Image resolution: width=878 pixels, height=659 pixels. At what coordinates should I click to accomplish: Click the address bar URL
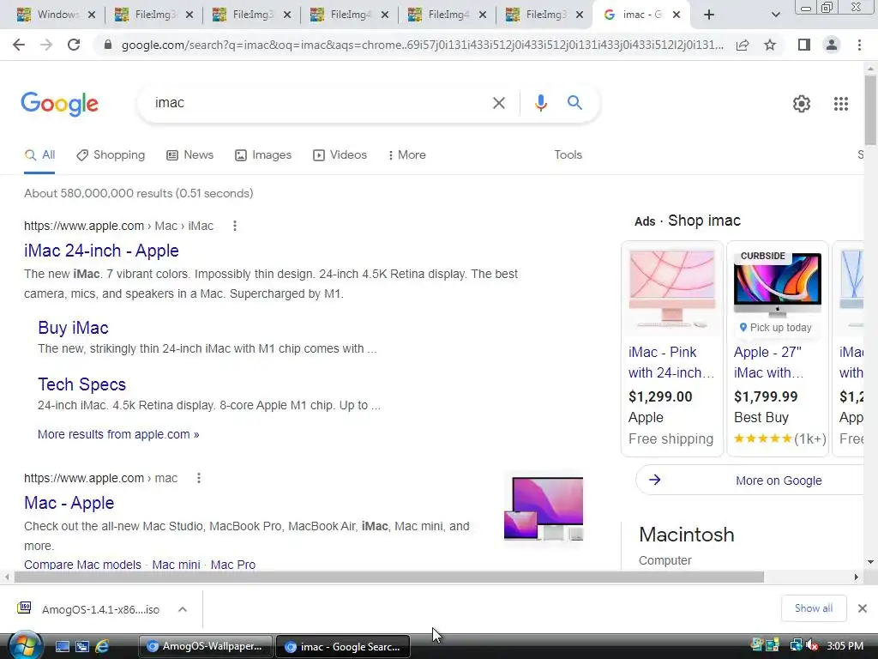click(x=422, y=45)
